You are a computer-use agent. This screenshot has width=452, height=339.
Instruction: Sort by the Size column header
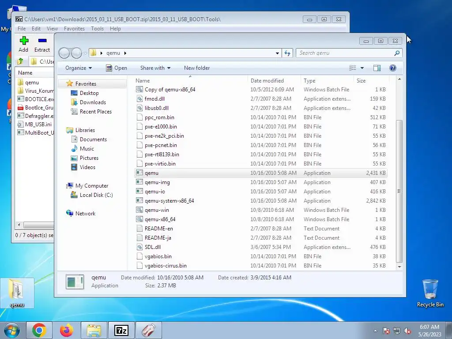pyautogui.click(x=371, y=81)
